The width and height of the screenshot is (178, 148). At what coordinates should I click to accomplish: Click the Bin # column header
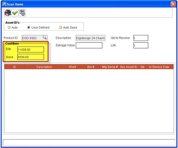coord(91,67)
